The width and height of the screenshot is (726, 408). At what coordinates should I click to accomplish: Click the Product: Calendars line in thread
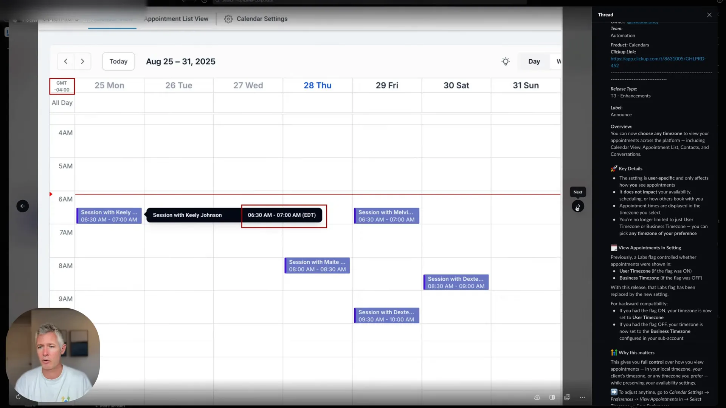[x=630, y=45]
